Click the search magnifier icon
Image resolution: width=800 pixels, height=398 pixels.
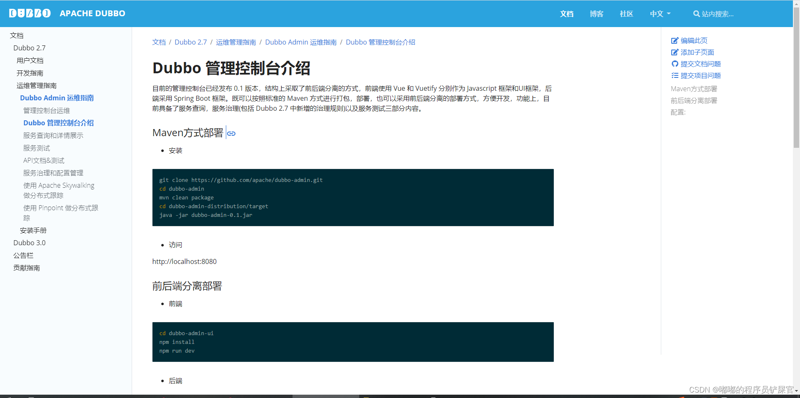point(696,14)
